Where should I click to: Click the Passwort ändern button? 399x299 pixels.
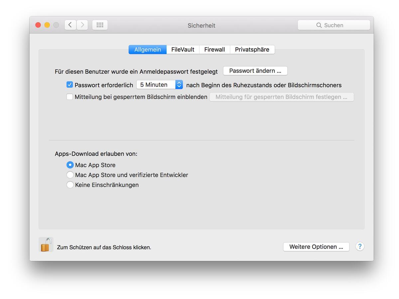[255, 71]
